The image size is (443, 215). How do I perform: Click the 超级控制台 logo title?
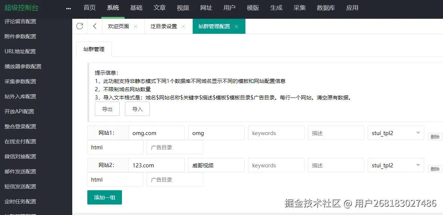(21, 8)
